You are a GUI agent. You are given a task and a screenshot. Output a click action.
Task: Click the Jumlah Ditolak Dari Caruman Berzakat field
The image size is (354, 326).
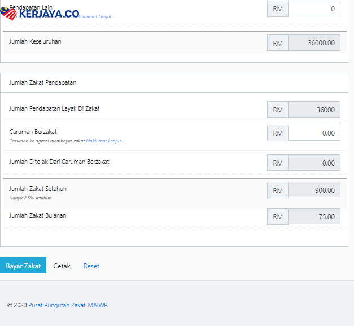point(314,163)
